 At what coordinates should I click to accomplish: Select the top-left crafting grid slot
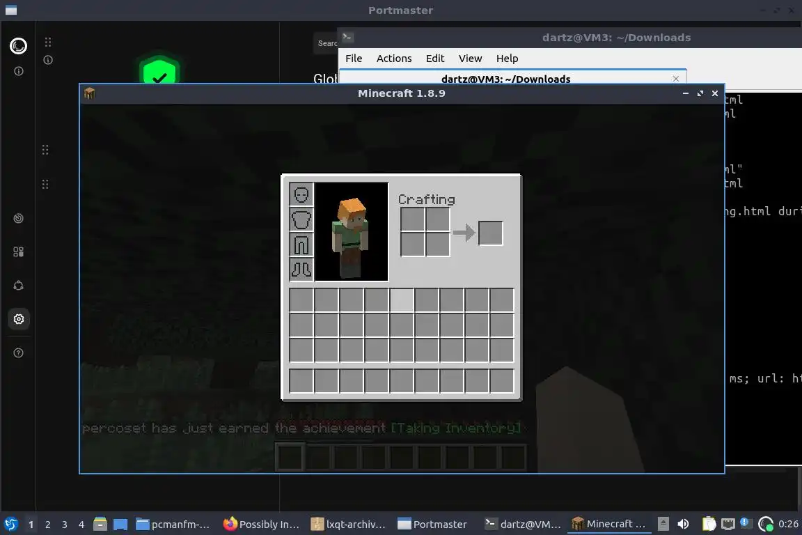pyautogui.click(x=413, y=219)
